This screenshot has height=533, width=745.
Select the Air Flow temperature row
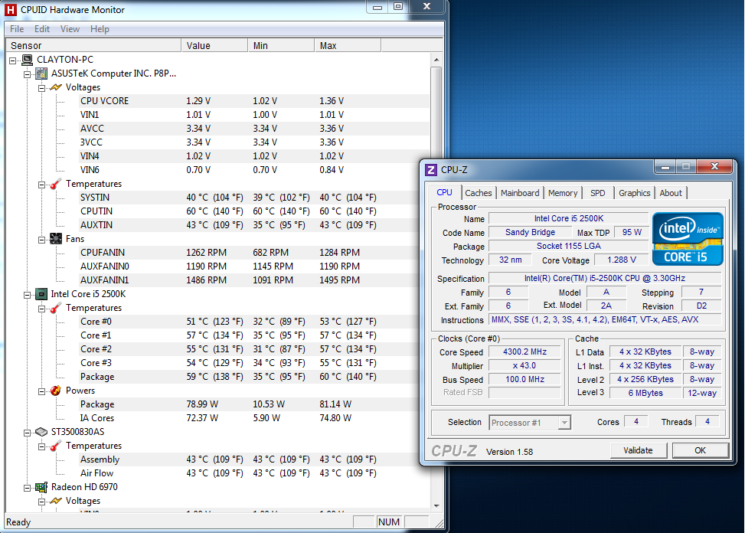click(x=255, y=473)
